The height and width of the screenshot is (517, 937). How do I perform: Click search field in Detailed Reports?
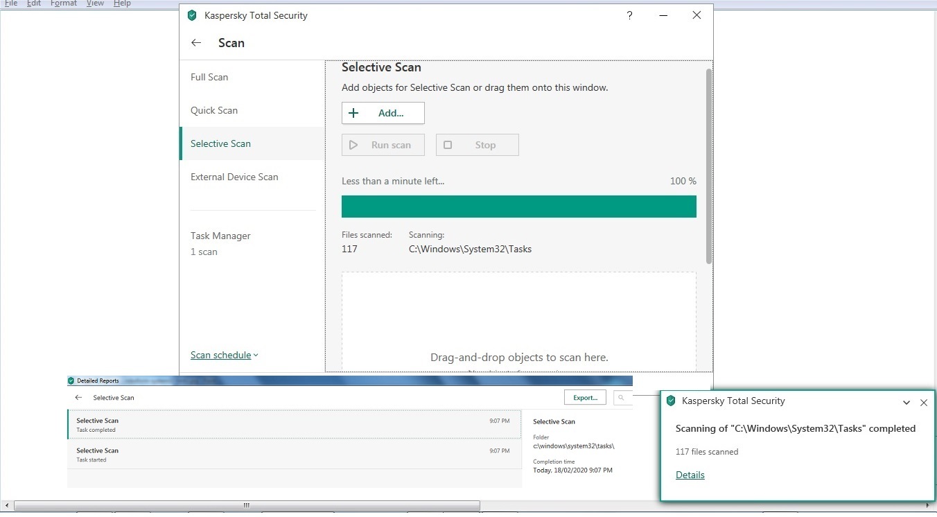click(623, 398)
